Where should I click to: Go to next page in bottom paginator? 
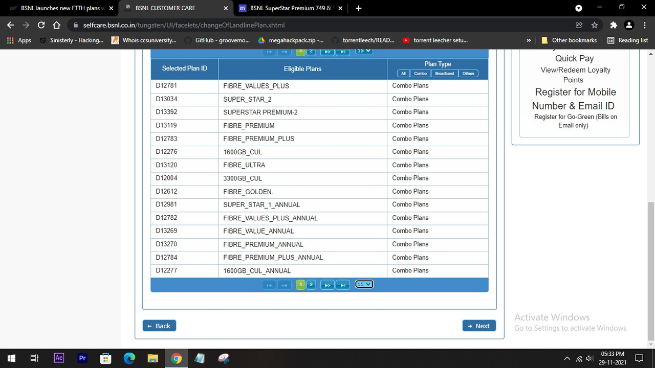327,285
